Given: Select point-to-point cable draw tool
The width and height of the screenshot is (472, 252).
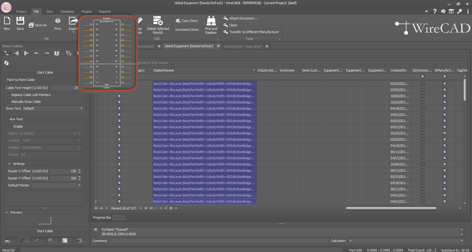Looking at the screenshot, I should (6, 53).
